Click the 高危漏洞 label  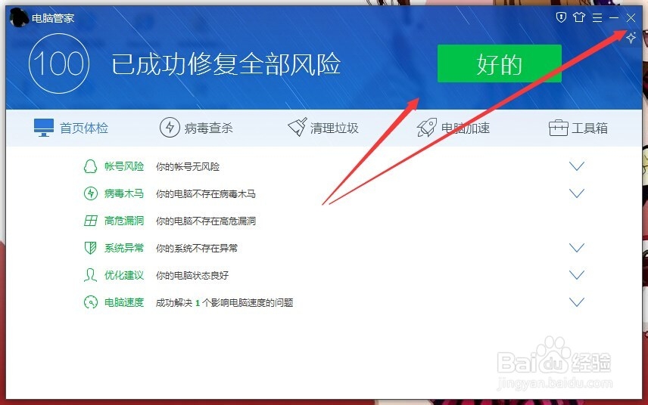point(124,221)
